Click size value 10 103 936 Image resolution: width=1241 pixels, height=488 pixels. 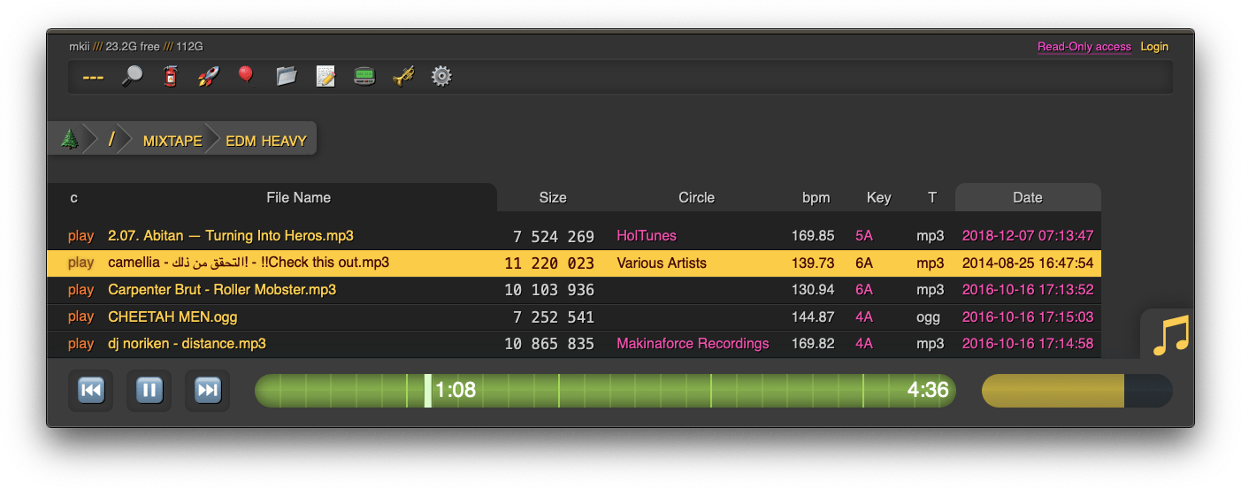(x=549, y=290)
